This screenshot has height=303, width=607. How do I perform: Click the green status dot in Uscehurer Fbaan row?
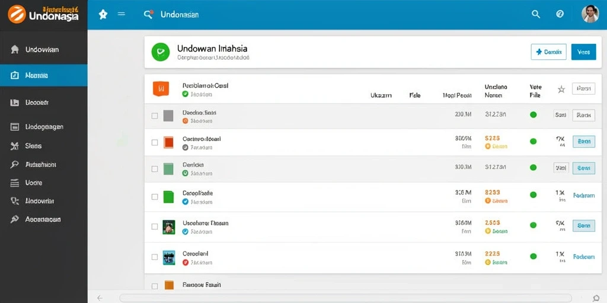533,225
